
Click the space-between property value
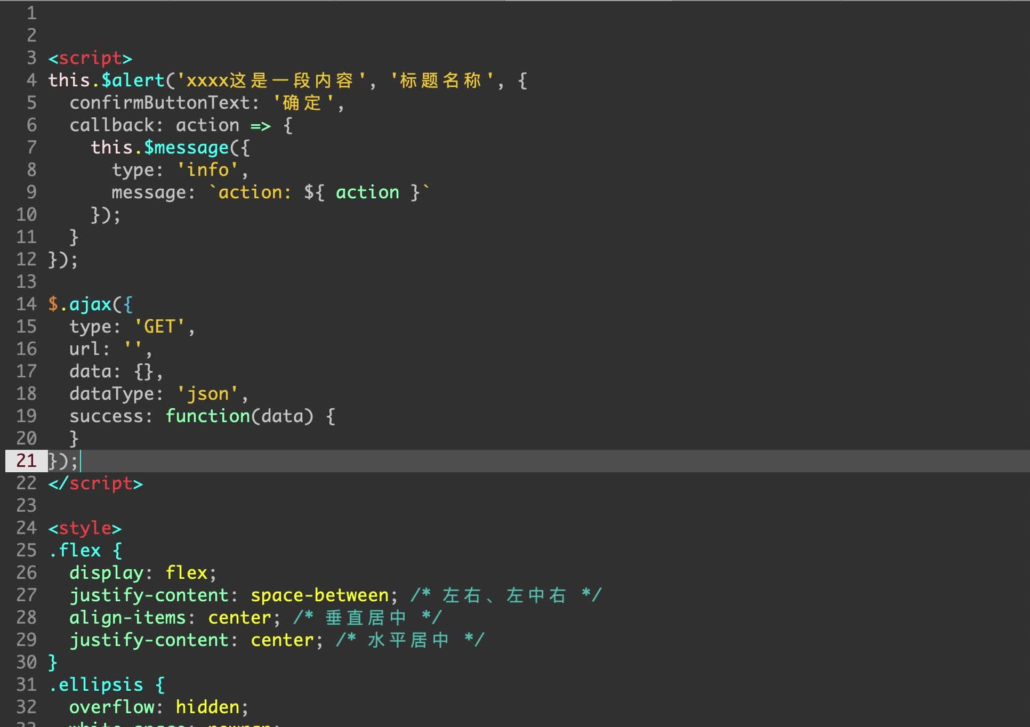tap(320, 595)
